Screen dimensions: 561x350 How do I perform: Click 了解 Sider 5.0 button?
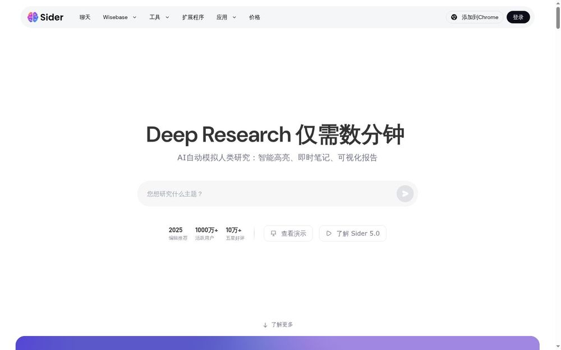tap(352, 233)
